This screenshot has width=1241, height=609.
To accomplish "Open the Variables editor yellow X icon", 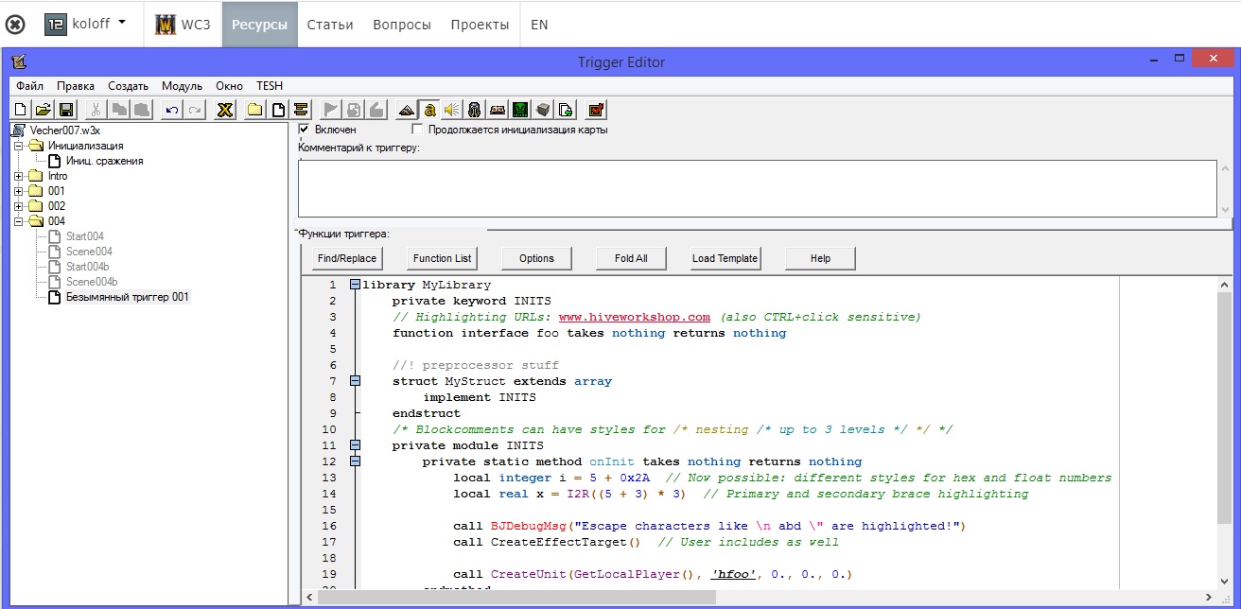I will [224, 110].
